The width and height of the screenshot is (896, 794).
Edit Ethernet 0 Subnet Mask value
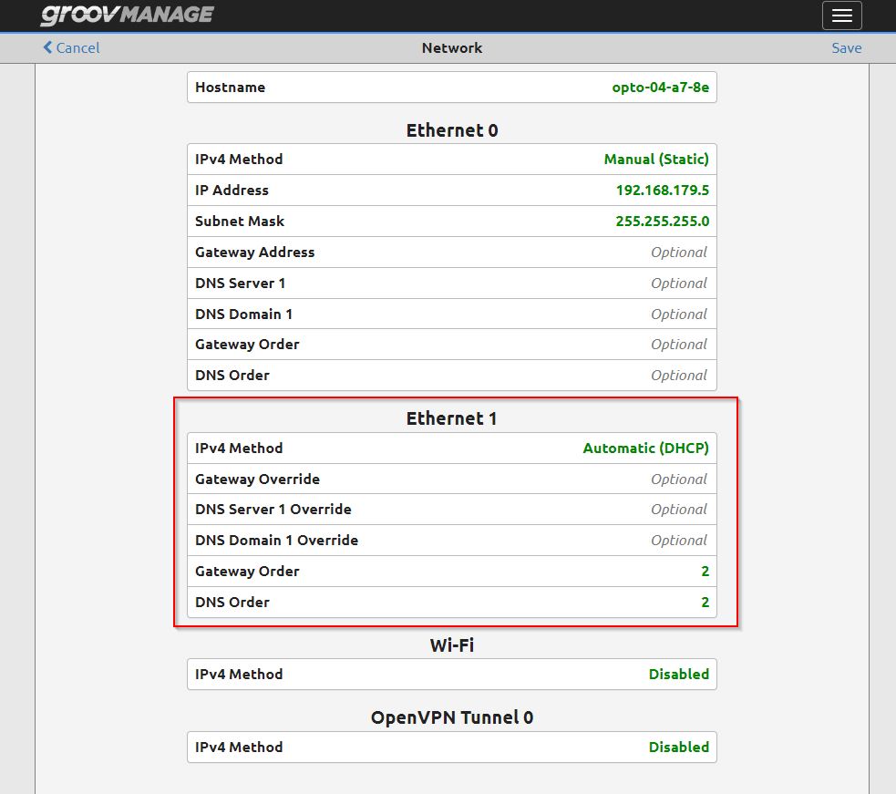[x=451, y=222]
